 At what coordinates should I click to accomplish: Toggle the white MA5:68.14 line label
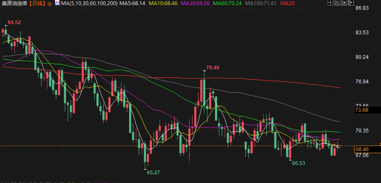[x=132, y=3]
